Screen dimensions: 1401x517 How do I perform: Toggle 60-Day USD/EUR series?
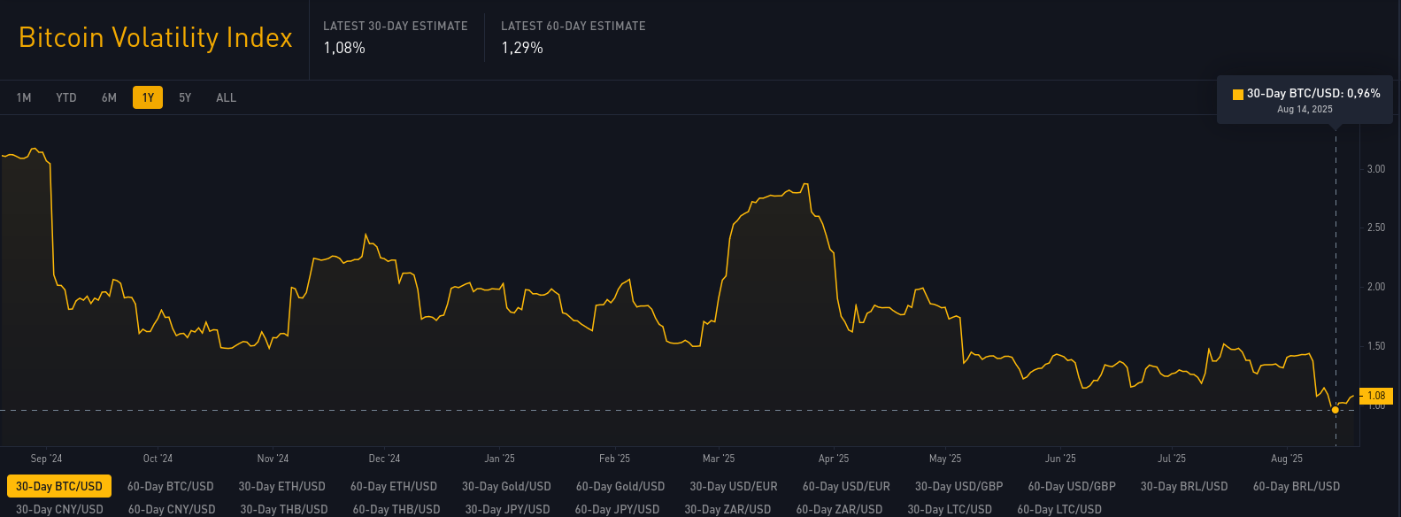click(846, 486)
